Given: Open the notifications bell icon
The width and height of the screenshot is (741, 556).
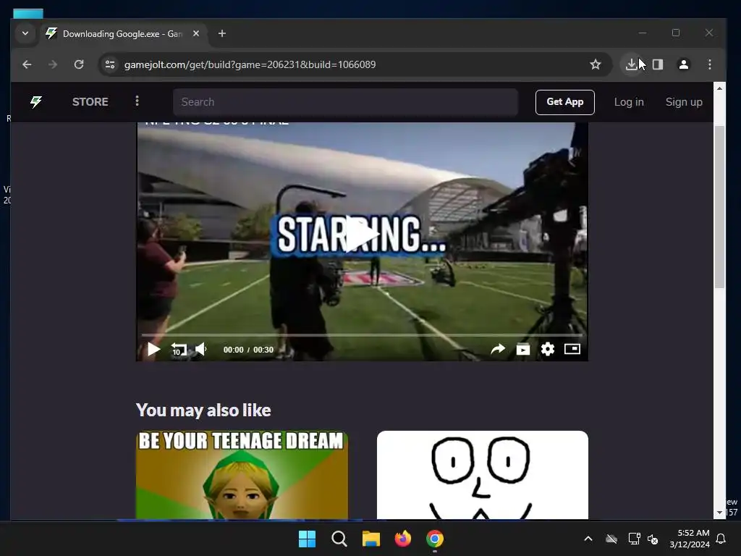Looking at the screenshot, I should [x=721, y=539].
